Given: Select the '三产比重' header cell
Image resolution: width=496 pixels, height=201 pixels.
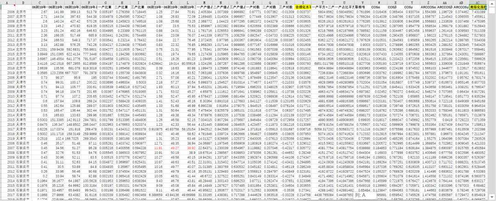Looking at the screenshot, I should point(139,6).
